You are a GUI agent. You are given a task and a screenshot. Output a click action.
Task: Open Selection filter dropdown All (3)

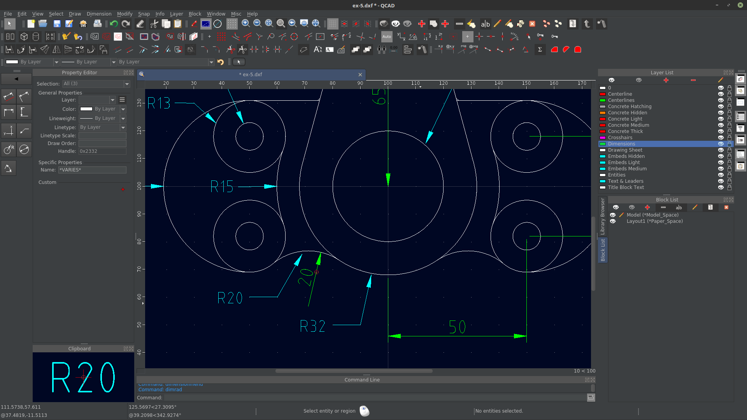point(96,84)
